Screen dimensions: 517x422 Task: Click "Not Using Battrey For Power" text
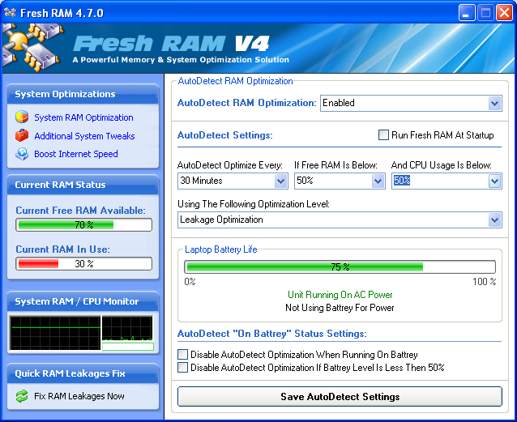click(340, 308)
